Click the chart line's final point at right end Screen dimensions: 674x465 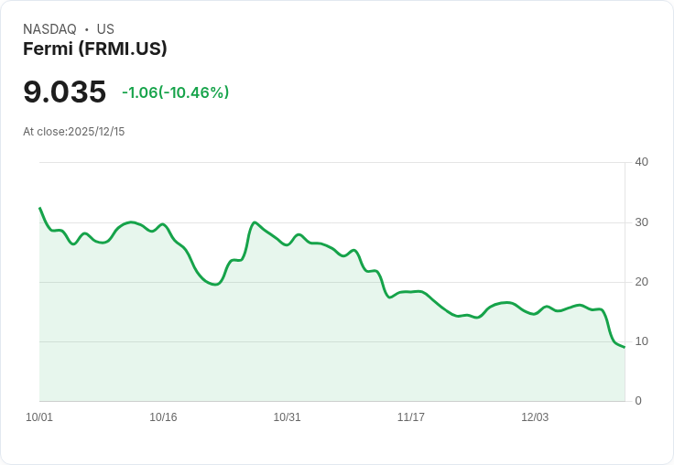(624, 347)
